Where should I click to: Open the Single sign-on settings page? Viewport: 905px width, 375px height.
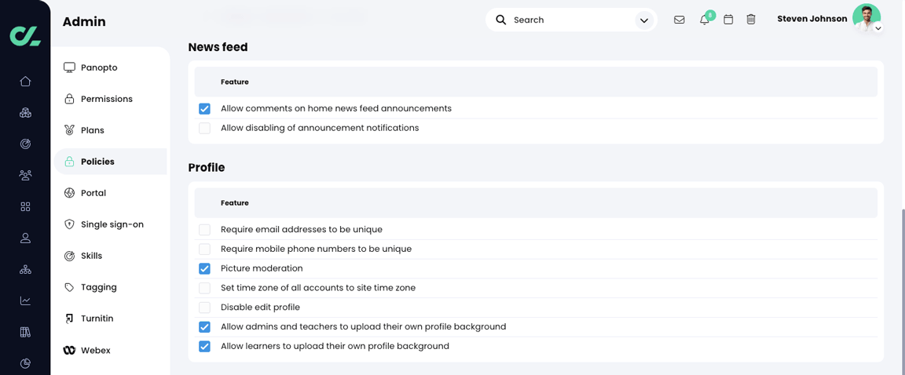coord(112,224)
